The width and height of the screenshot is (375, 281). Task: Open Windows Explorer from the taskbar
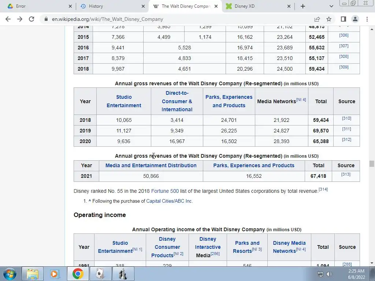(x=33, y=274)
